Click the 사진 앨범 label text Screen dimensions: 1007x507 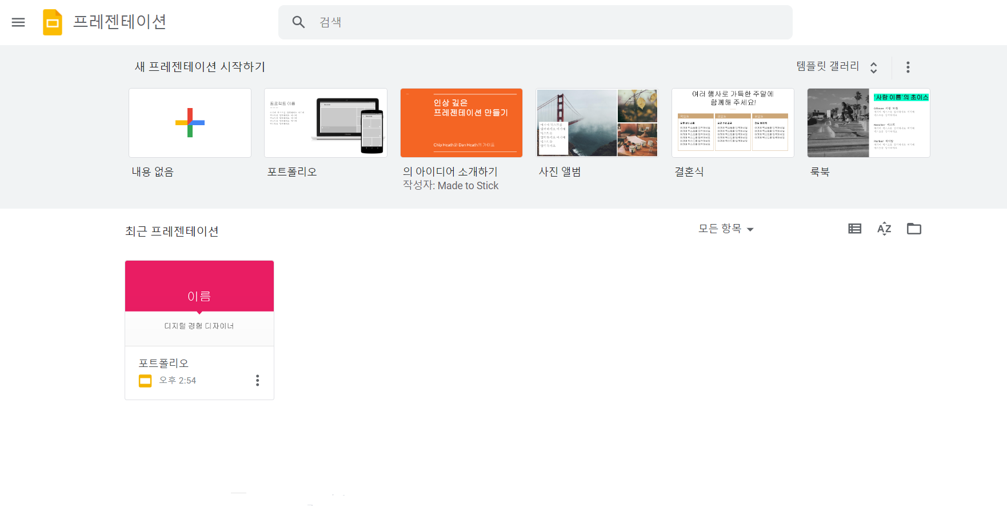click(x=560, y=171)
